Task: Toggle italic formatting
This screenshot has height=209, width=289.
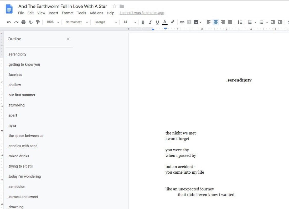Action: 150,22
